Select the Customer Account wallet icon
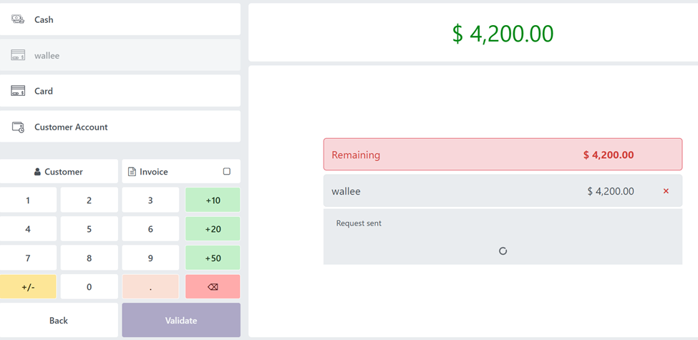This screenshot has height=340, width=698. tap(18, 127)
